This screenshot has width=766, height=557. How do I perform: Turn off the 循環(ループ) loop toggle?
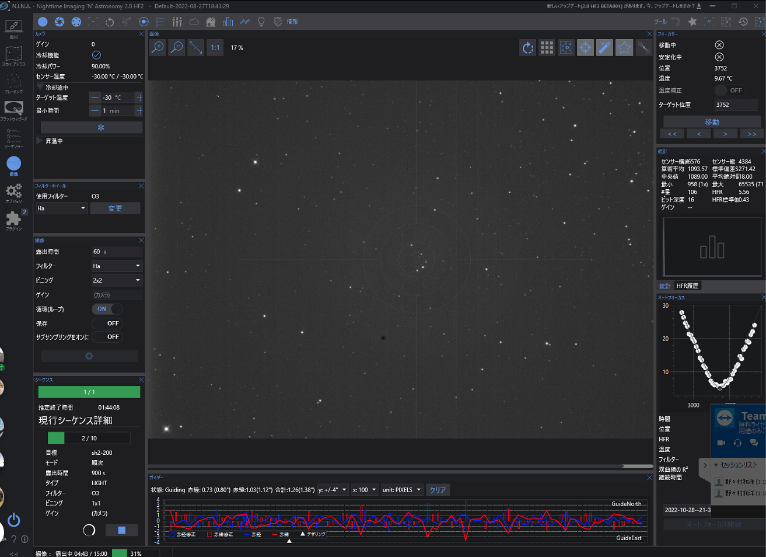tap(107, 309)
